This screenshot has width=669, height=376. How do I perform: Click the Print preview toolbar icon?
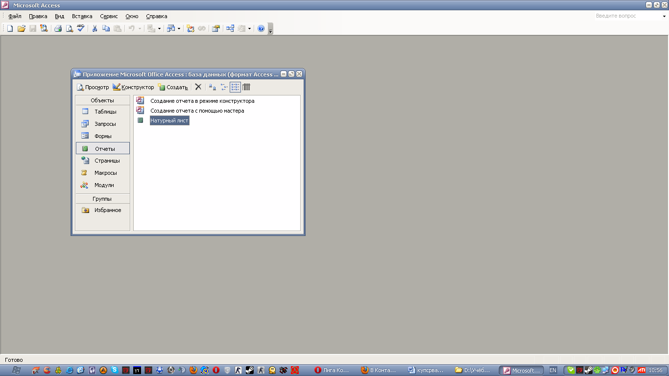[69, 28]
